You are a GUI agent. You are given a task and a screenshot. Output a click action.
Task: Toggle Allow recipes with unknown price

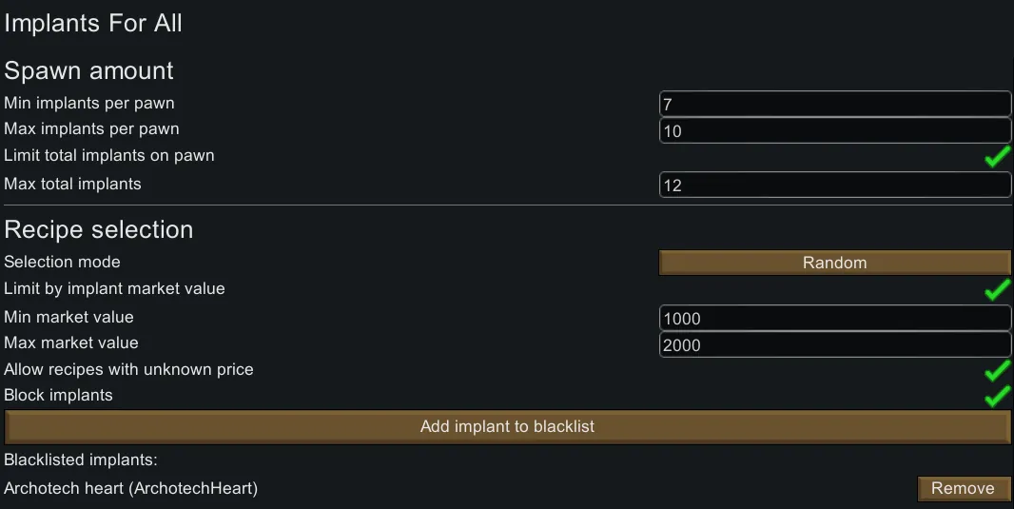[x=997, y=370]
